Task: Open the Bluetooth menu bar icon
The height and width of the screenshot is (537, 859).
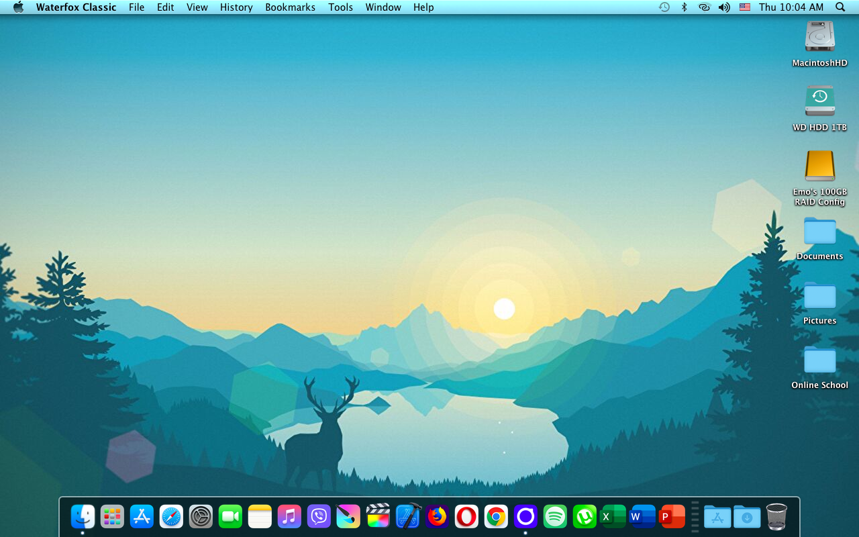Action: pos(684,7)
